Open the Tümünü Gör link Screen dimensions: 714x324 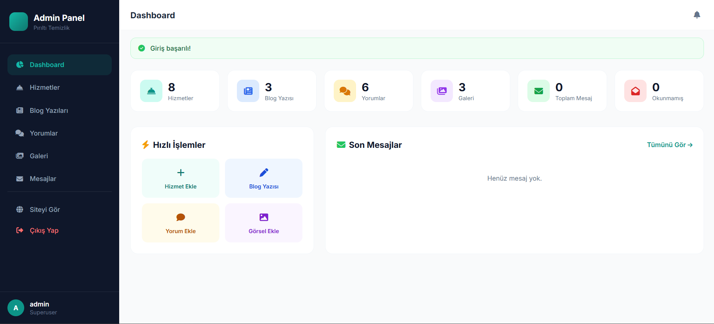click(670, 145)
